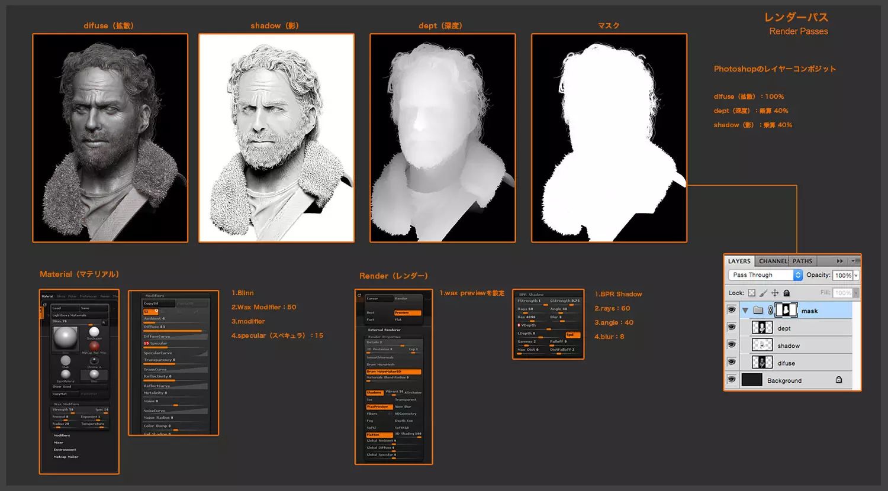The height and width of the screenshot is (491, 888).
Task: Expand the Modifiers section in Material palette
Action: point(62,435)
